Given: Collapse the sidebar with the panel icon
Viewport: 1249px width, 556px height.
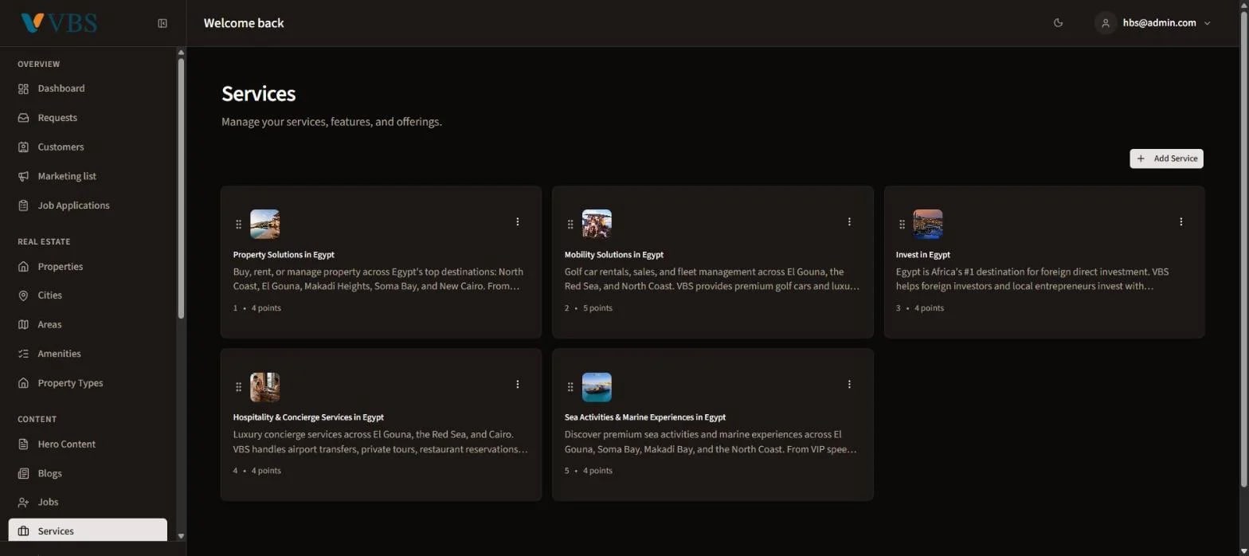Looking at the screenshot, I should click(162, 23).
